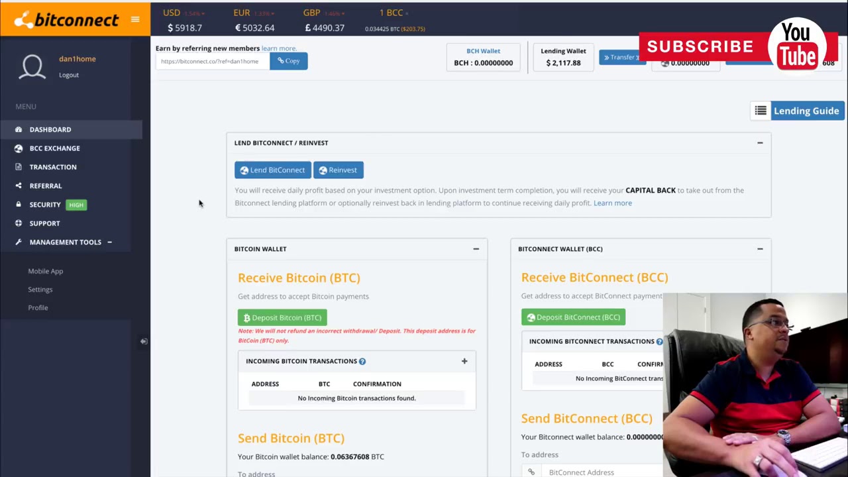Collapse the Bitcoin Wallet panel
848x477 pixels.
476,248
